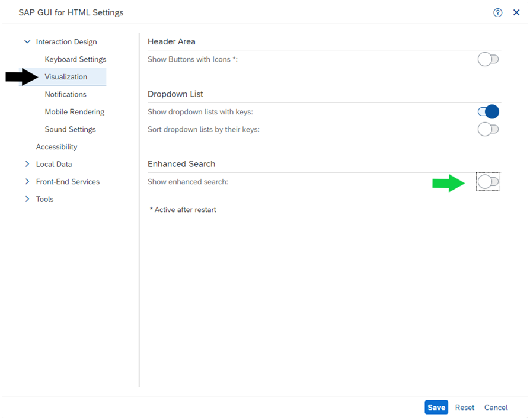530x420 pixels.
Task: Select Sound Settings entry
Action: (x=71, y=129)
